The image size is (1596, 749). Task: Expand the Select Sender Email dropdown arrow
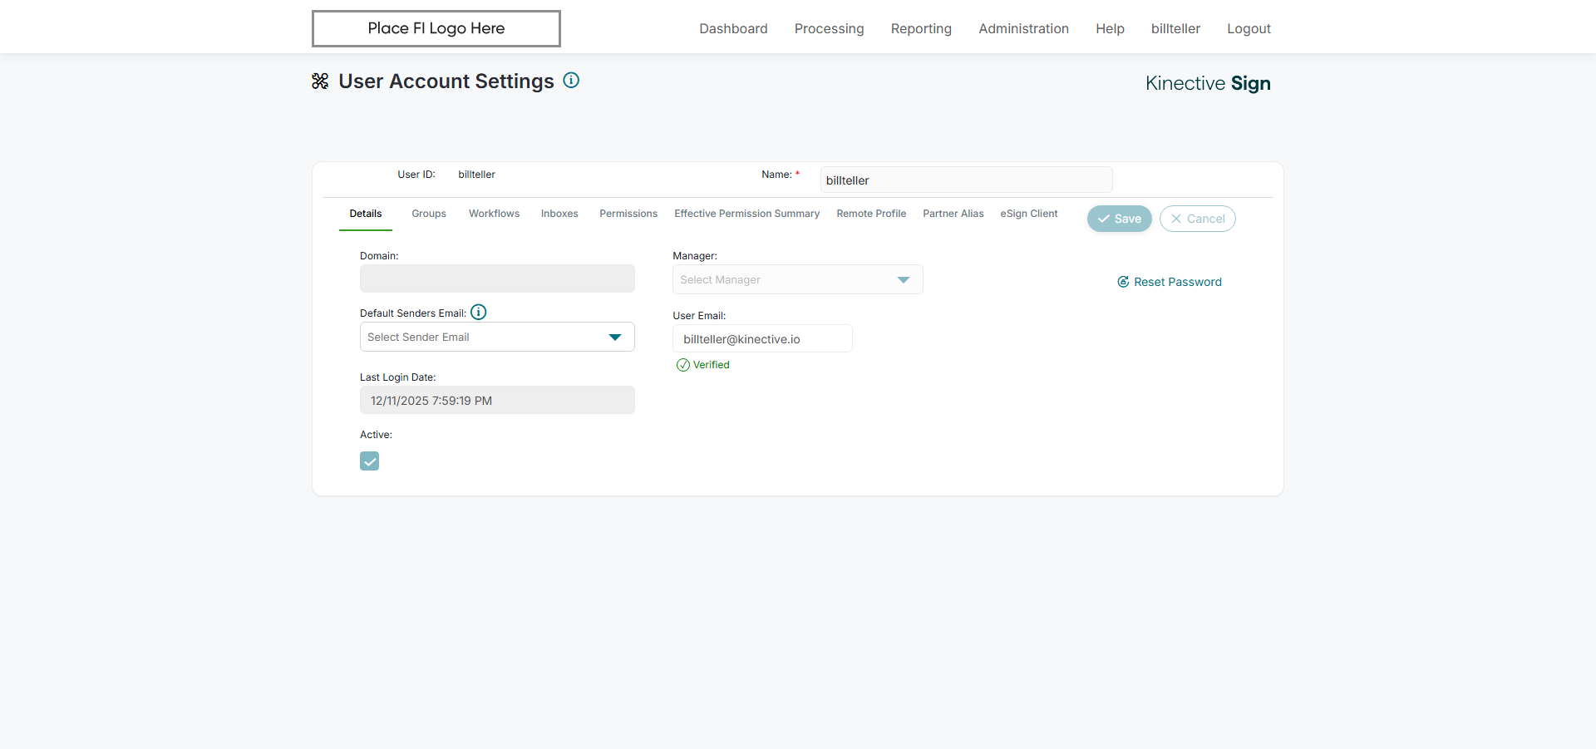[x=615, y=337]
